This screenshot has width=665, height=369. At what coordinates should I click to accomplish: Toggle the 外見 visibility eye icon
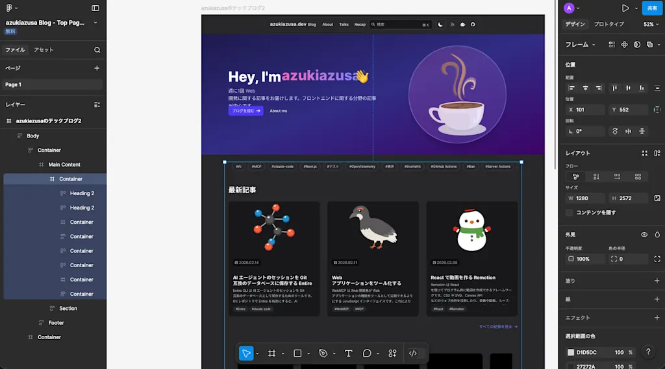644,235
